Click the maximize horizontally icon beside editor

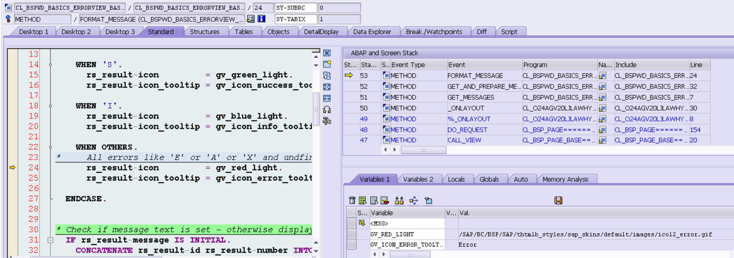click(327, 98)
